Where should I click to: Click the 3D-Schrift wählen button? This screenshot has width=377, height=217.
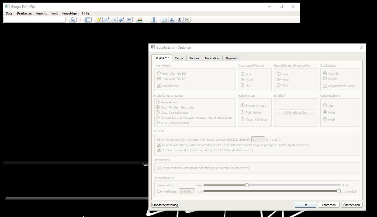click(x=296, y=113)
